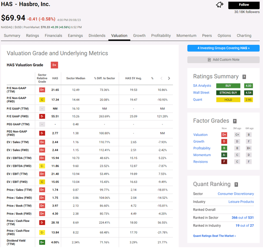This screenshot has height=251, width=263.
Task: Open the Wall Street rating link
Action: click(x=201, y=92)
